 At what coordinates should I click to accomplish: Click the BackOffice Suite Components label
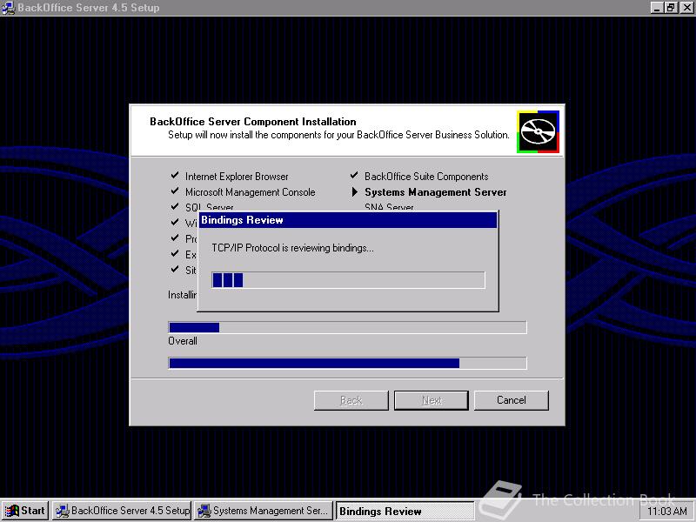(426, 177)
